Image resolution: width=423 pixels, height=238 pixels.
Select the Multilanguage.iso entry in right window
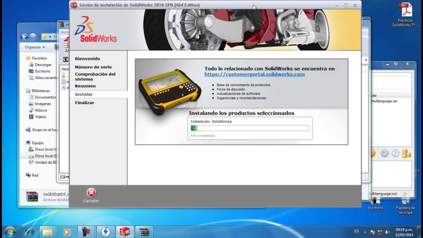pyautogui.click(x=384, y=101)
